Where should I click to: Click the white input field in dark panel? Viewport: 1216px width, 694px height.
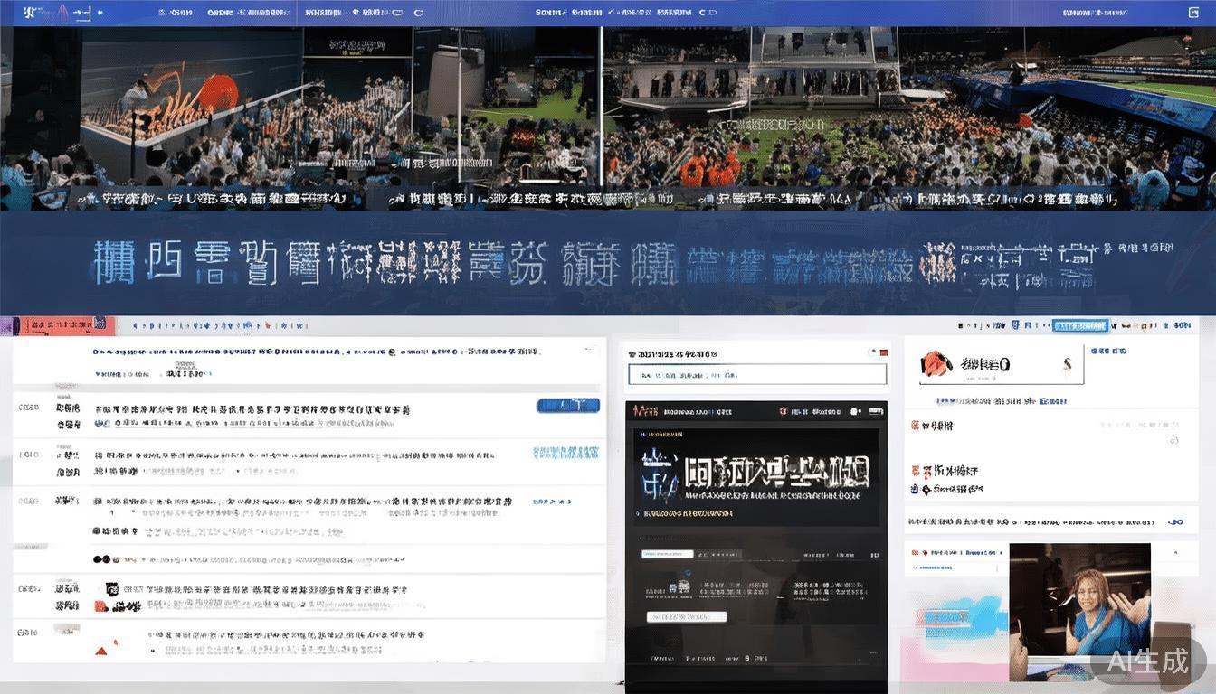pos(687,617)
